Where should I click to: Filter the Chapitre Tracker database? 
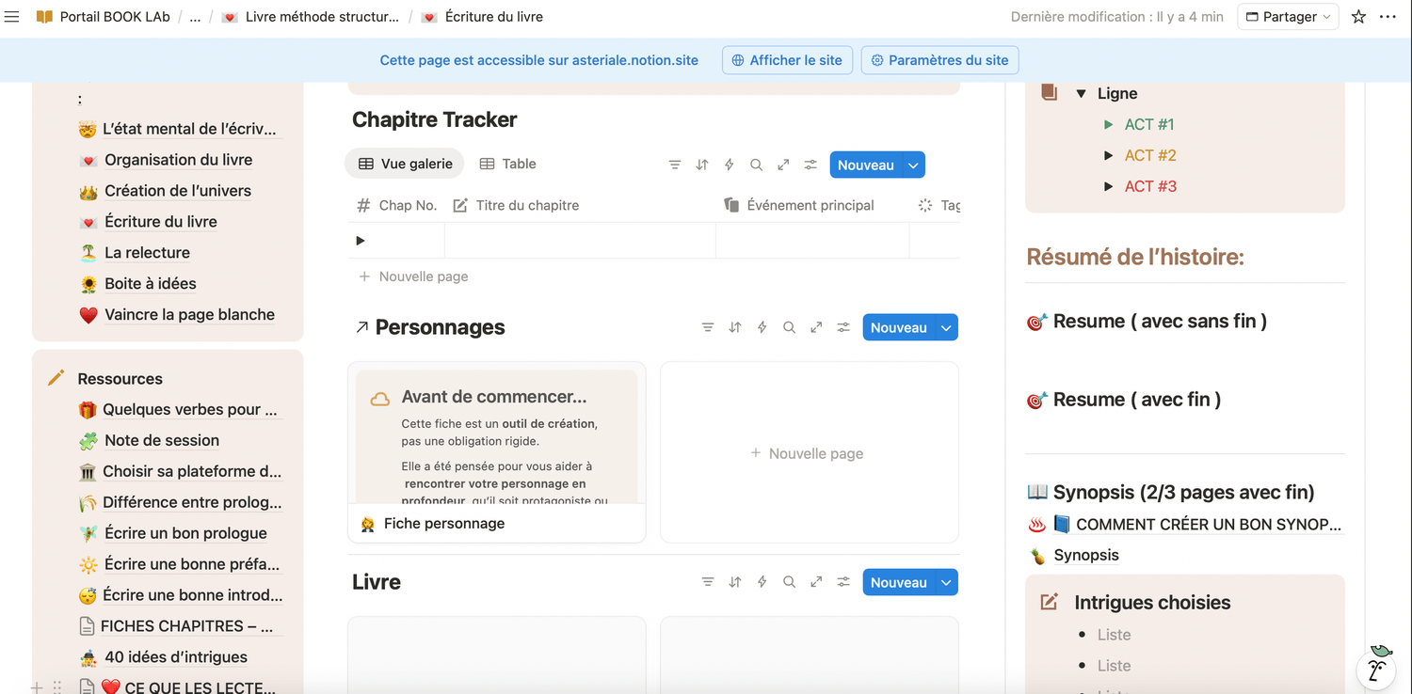coord(675,165)
